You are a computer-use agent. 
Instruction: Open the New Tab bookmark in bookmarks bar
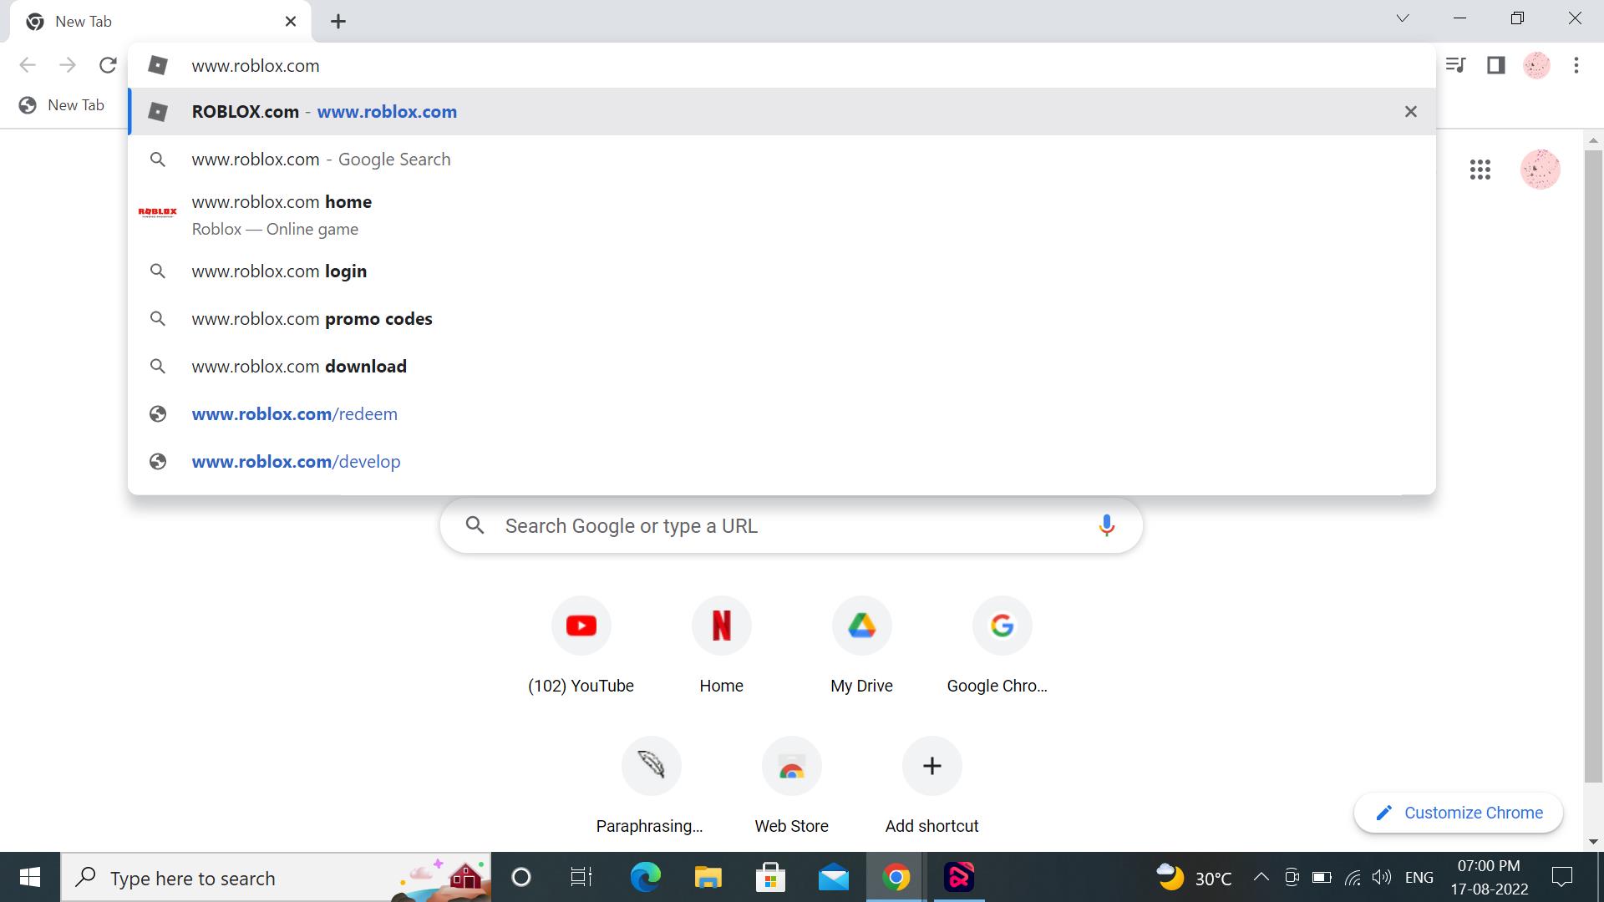62,105
